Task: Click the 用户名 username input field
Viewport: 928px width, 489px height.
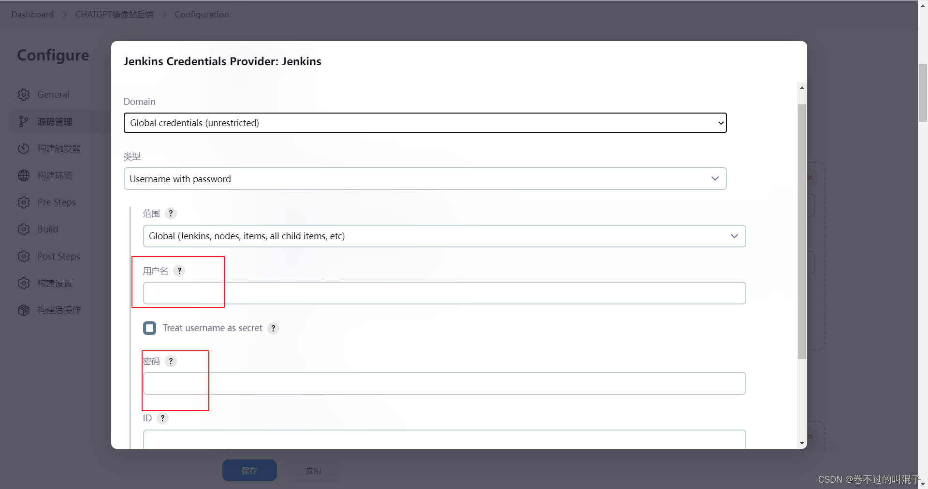Action: coord(445,293)
